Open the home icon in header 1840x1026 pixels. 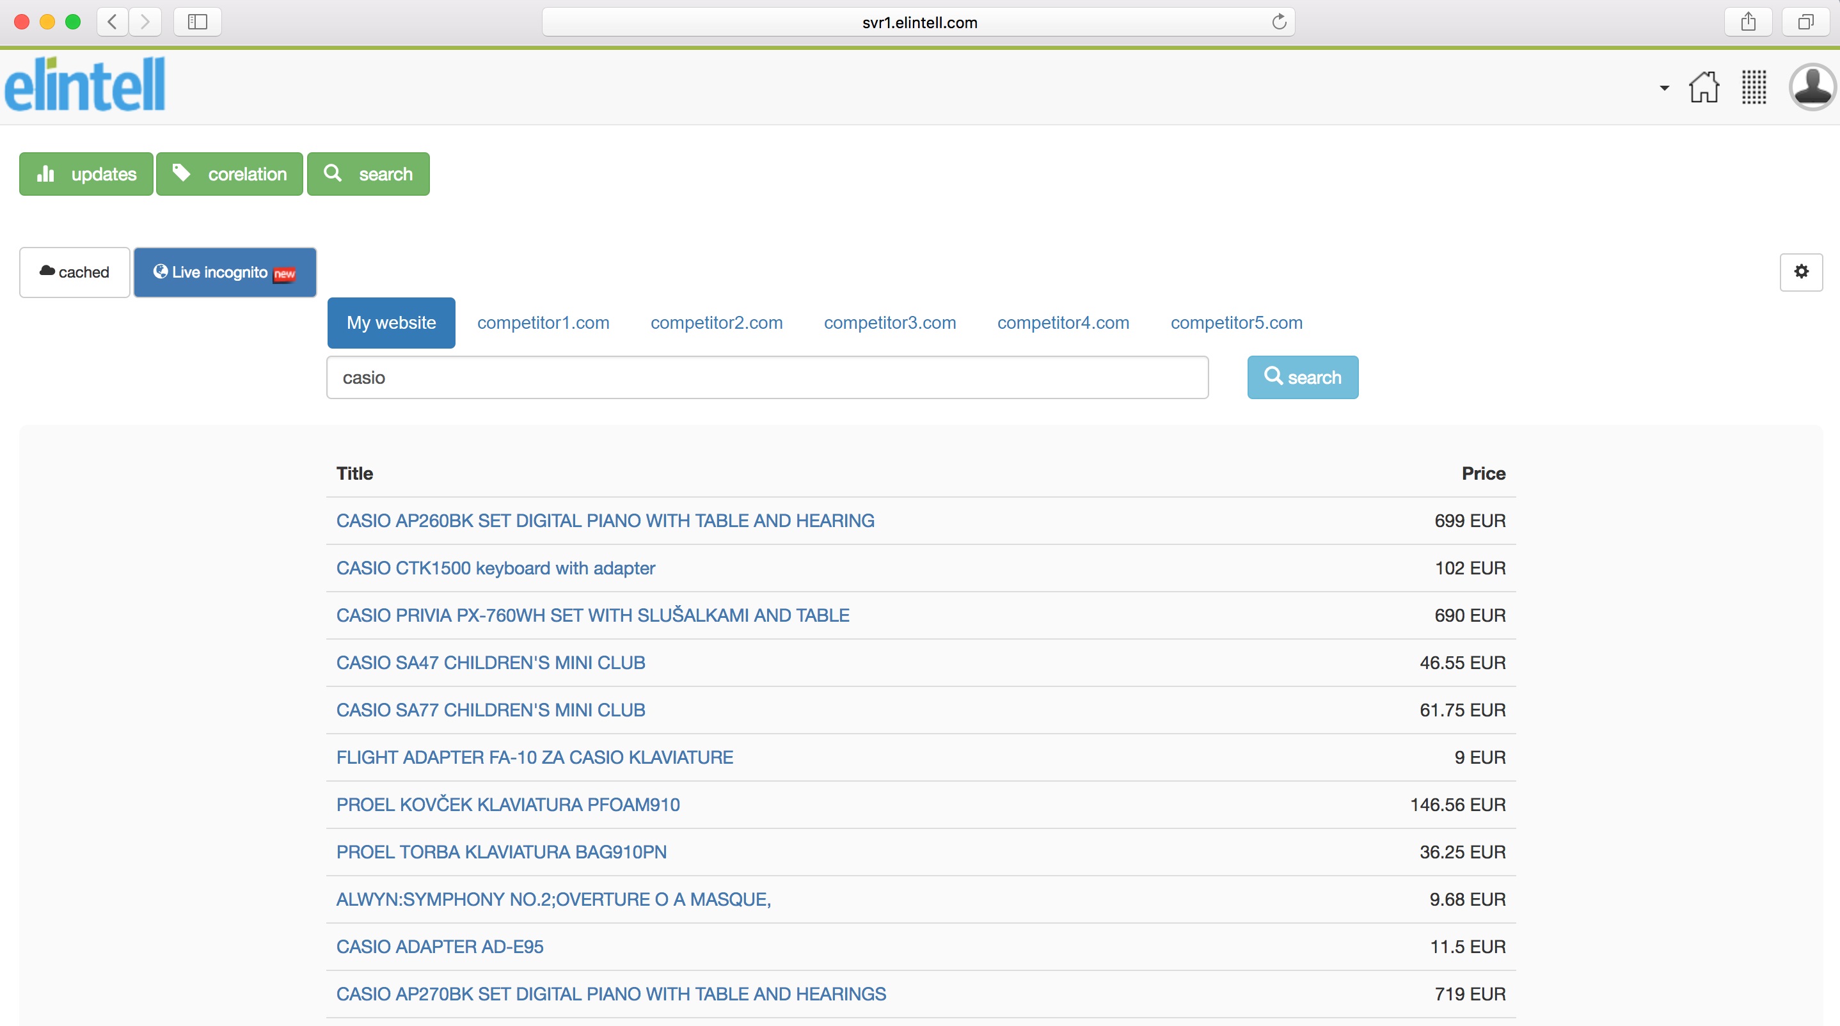pos(1704,87)
